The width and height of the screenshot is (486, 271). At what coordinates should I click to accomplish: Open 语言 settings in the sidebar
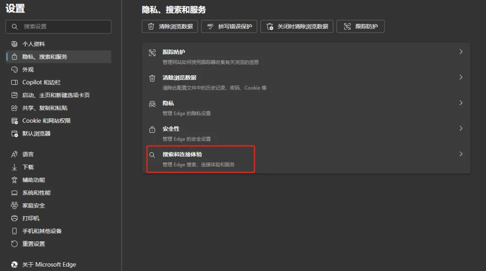28,154
